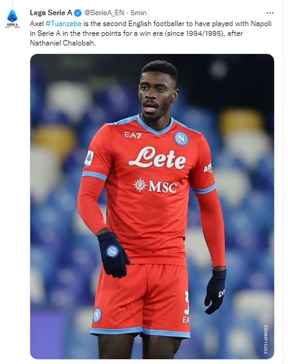This screenshot has width=288, height=364.
Task: Click the EA7 logo on the jersey
Action: pos(133,135)
